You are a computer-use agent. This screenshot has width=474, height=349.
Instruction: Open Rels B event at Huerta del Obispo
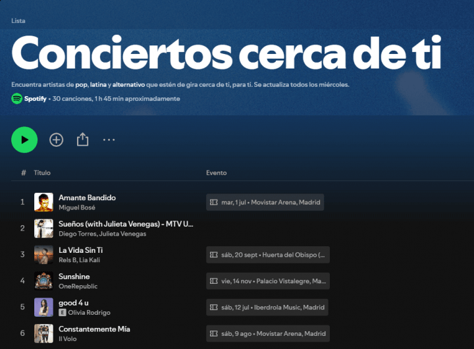[268, 255]
